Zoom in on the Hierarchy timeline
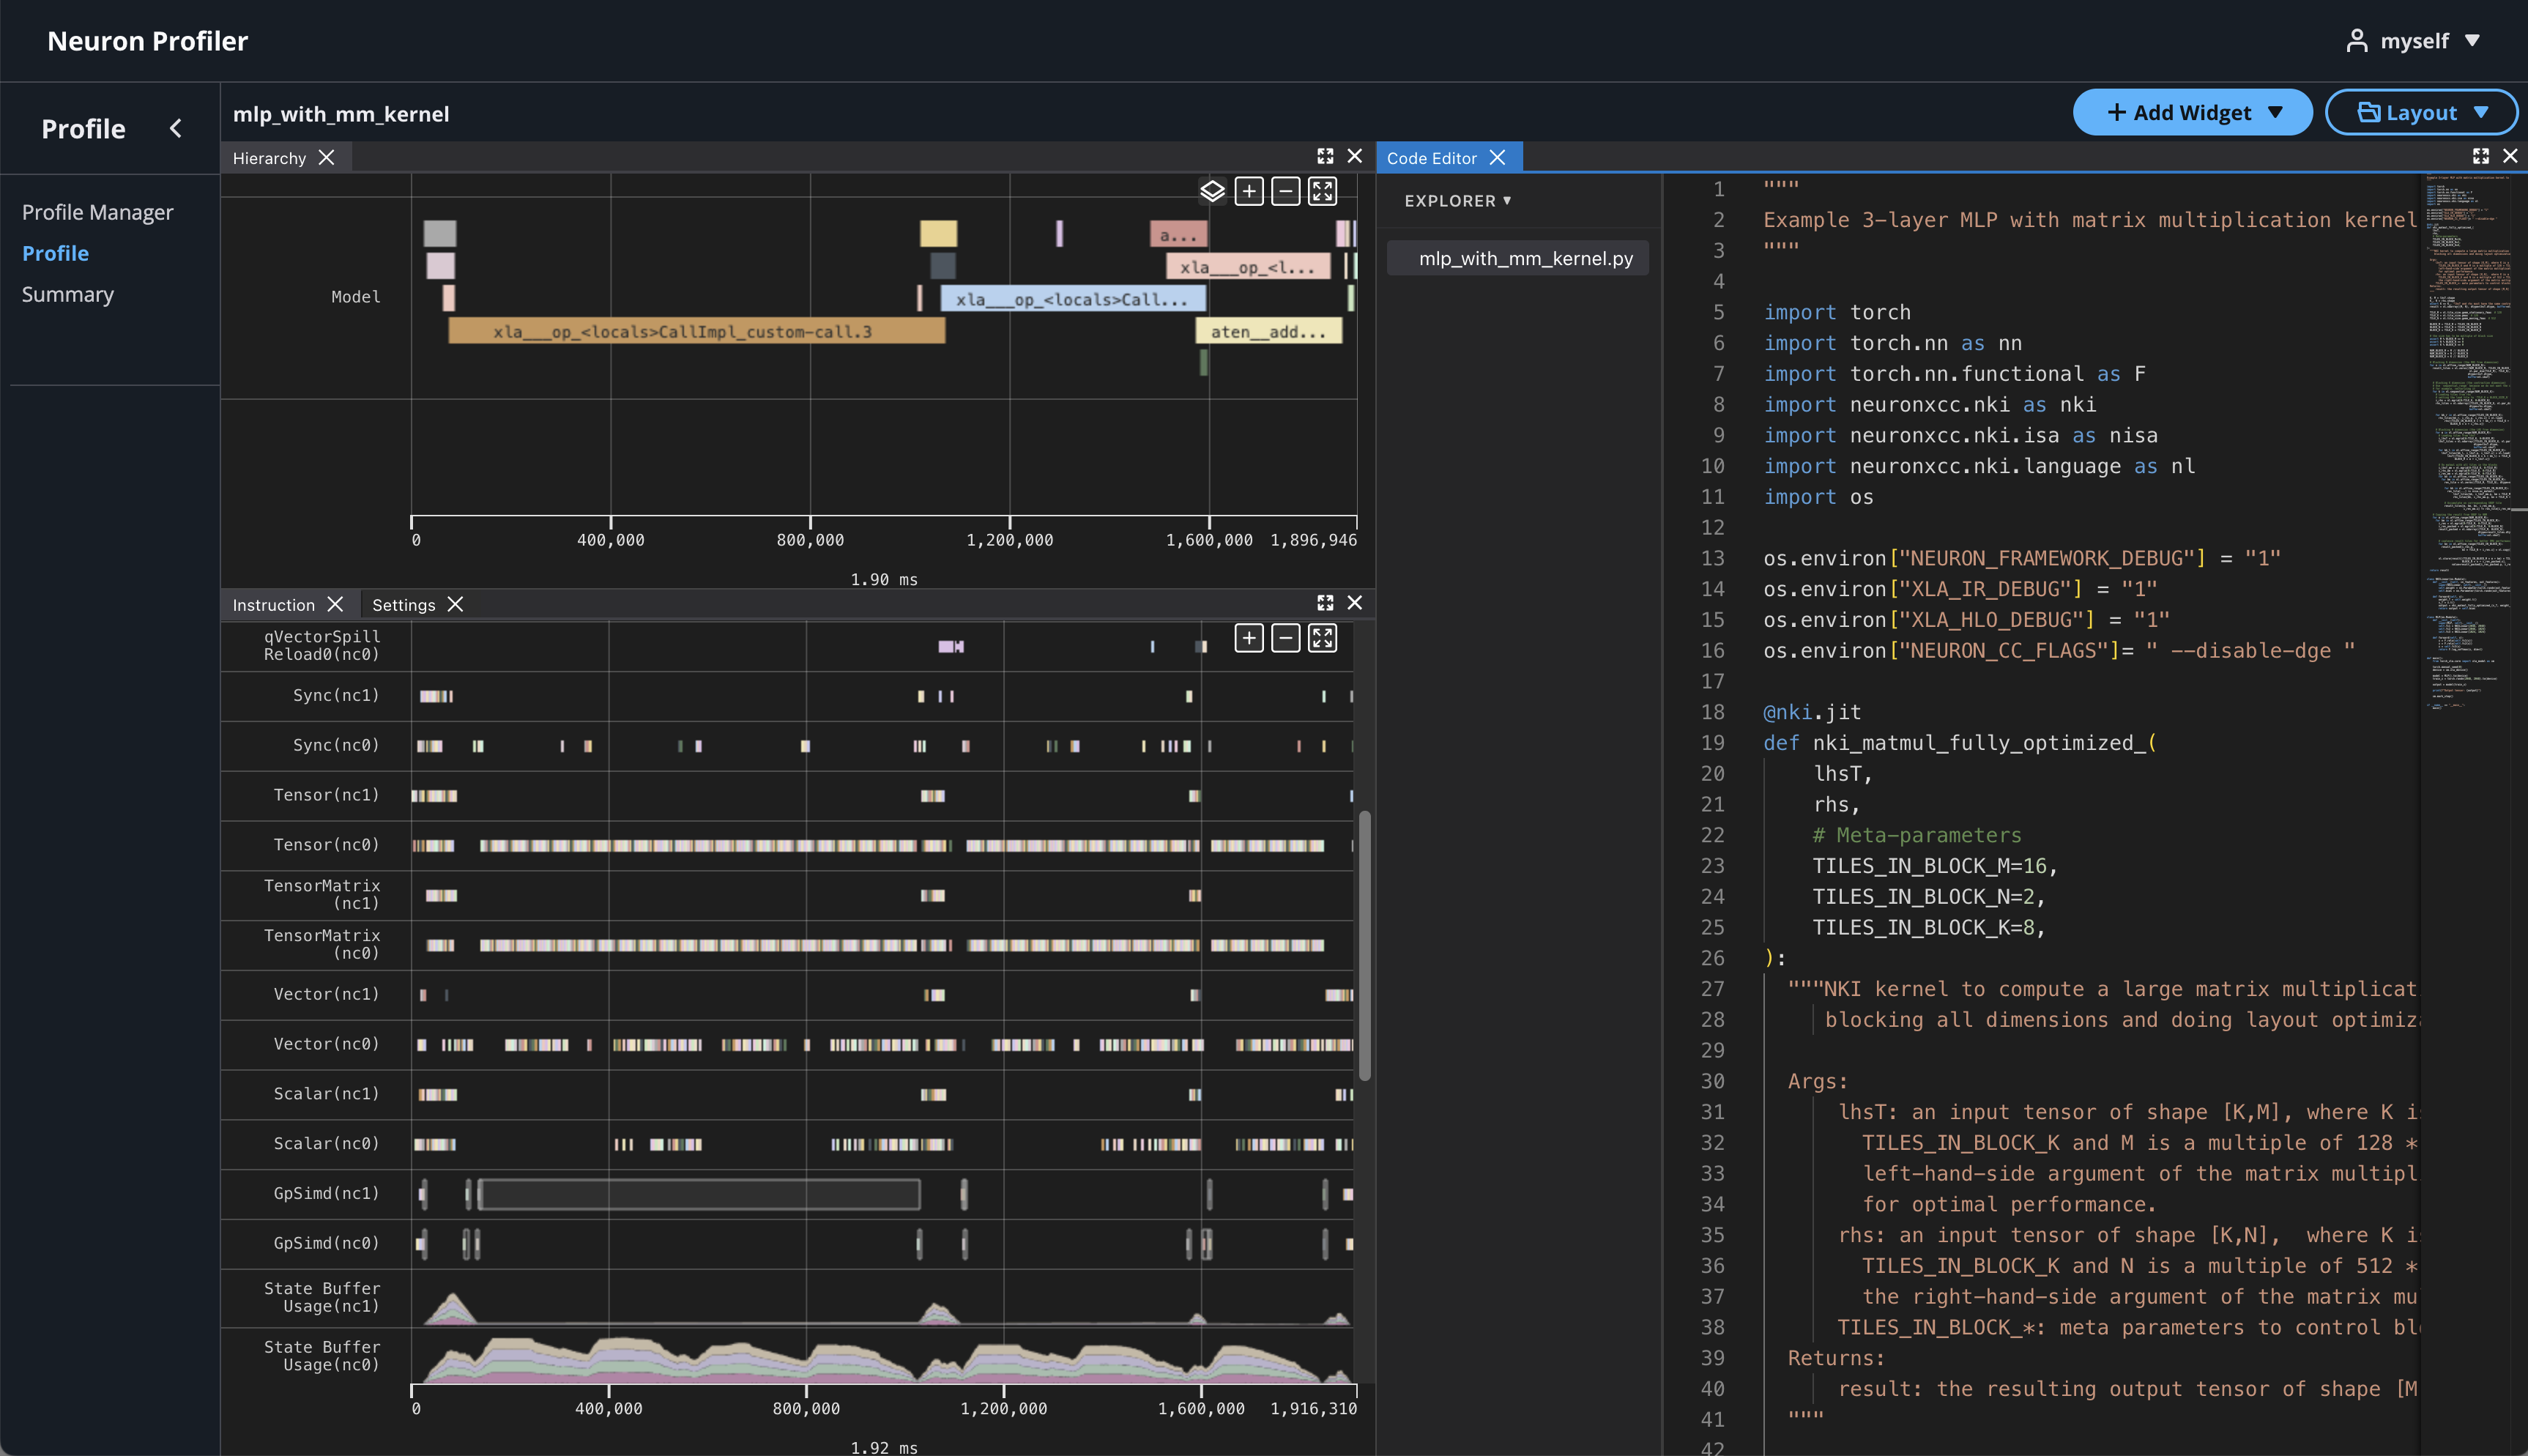 point(1249,191)
